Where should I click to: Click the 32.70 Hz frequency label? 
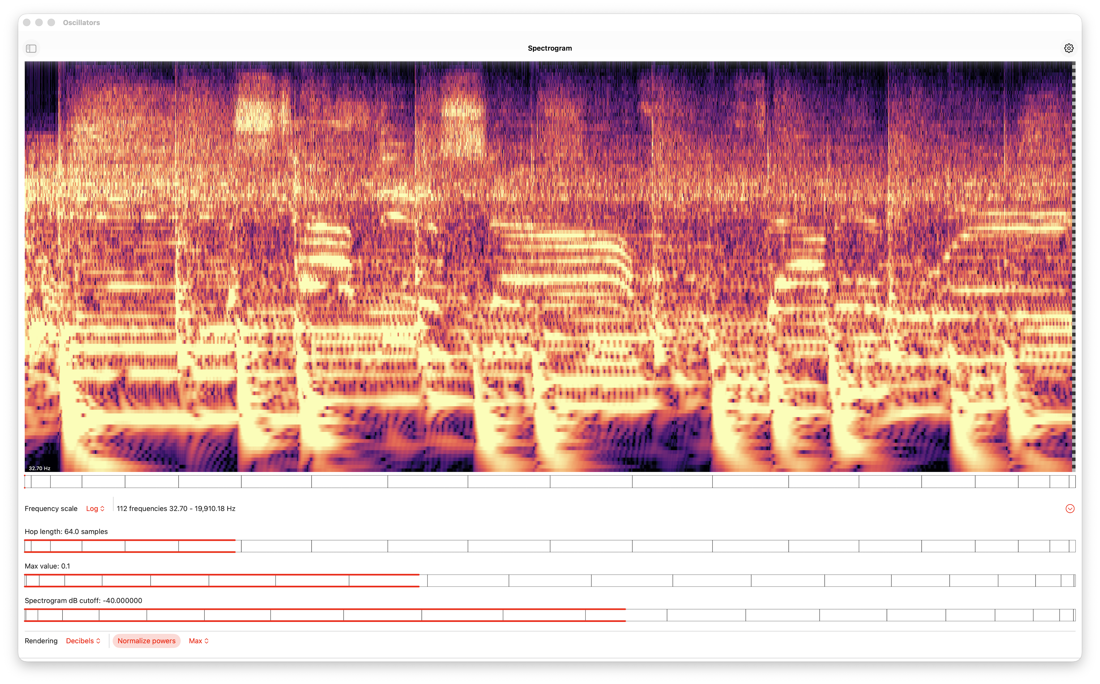[x=39, y=468]
